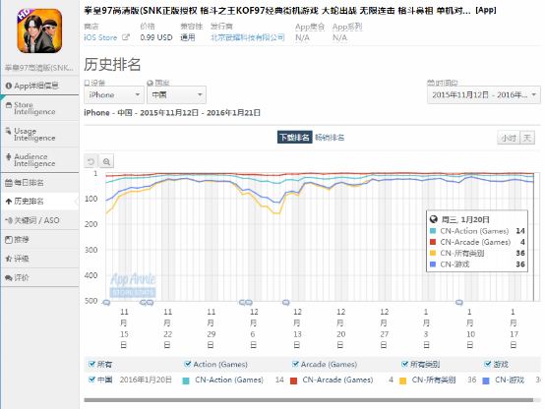Switch to the 畅销排名 tab
Screen dimensions: 545x410
[x=330, y=138]
